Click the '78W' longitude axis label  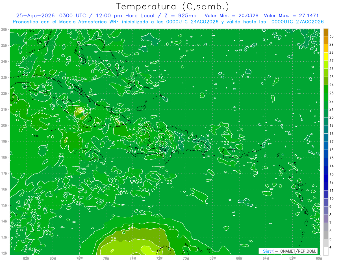click(79, 258)
